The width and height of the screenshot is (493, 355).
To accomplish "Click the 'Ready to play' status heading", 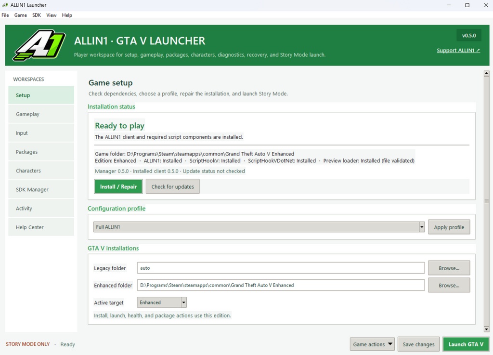I will coord(119,126).
